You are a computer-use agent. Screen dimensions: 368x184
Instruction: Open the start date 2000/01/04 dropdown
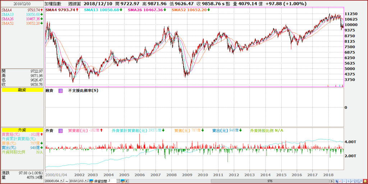coord(61,181)
